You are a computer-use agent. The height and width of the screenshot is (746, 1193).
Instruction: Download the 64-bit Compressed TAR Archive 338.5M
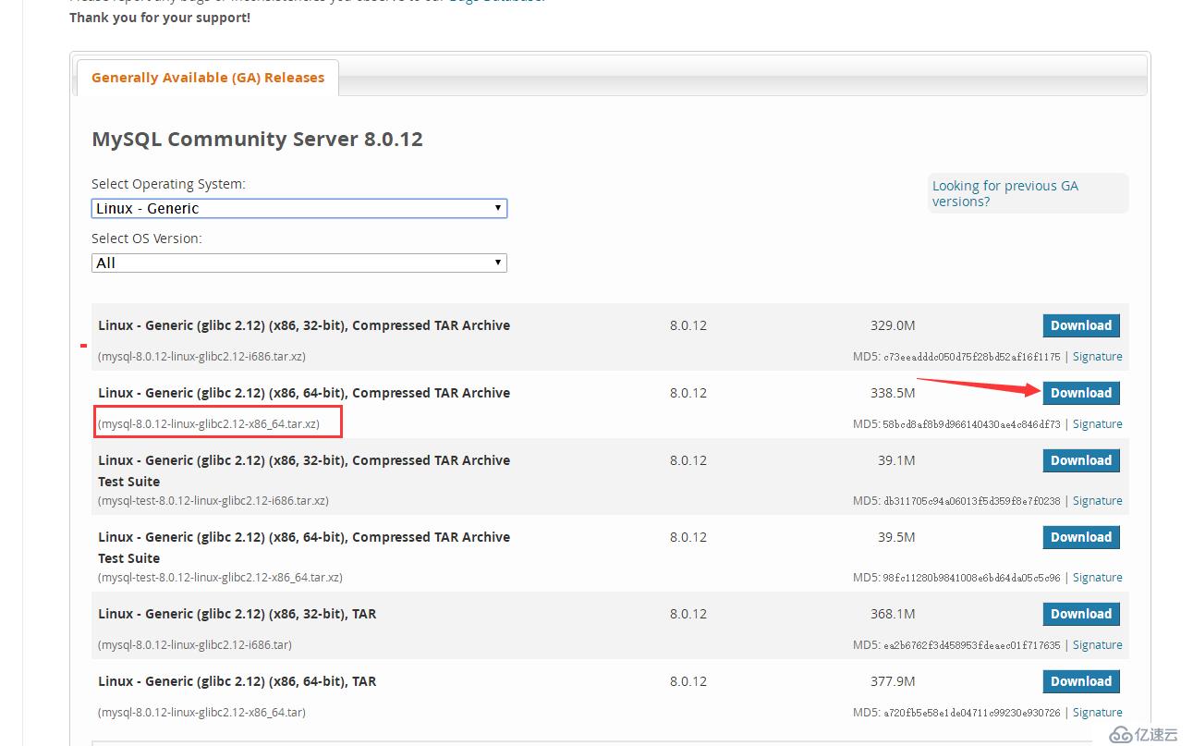1081,393
